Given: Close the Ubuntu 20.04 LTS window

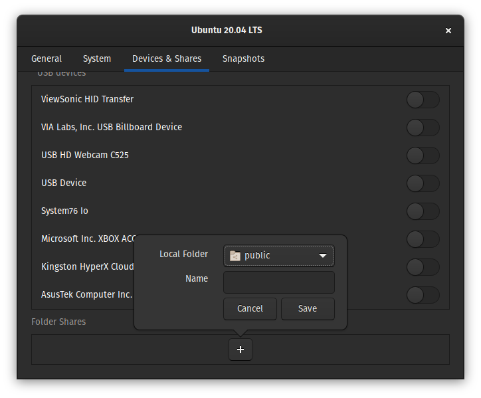Looking at the screenshot, I should coord(448,31).
